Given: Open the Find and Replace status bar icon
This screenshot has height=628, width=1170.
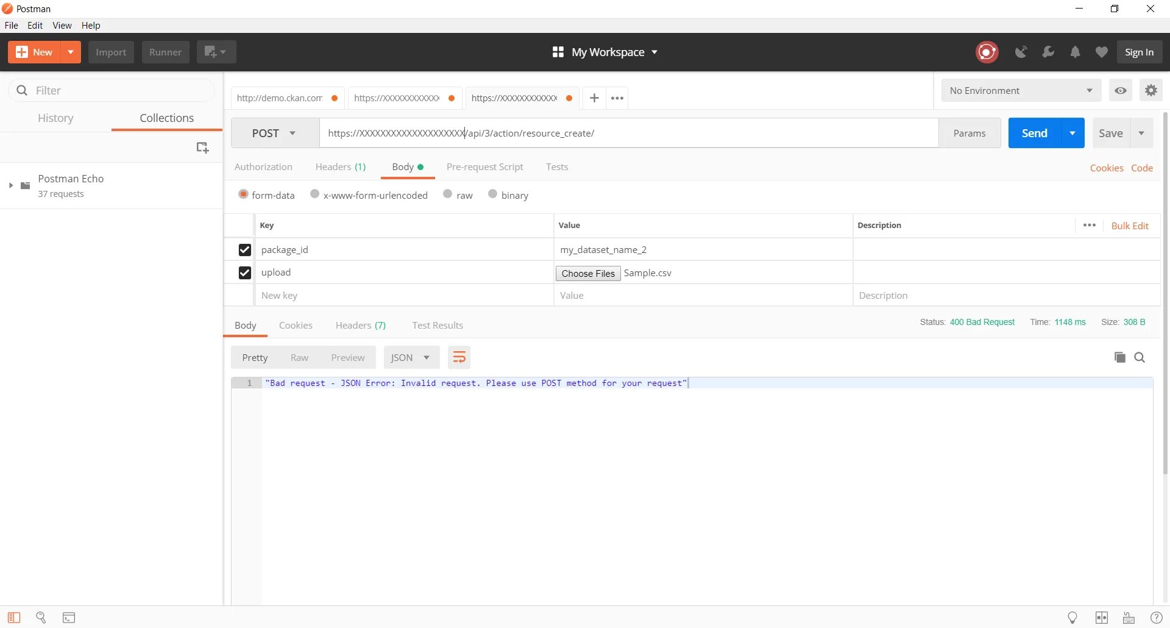Looking at the screenshot, I should coord(41,618).
